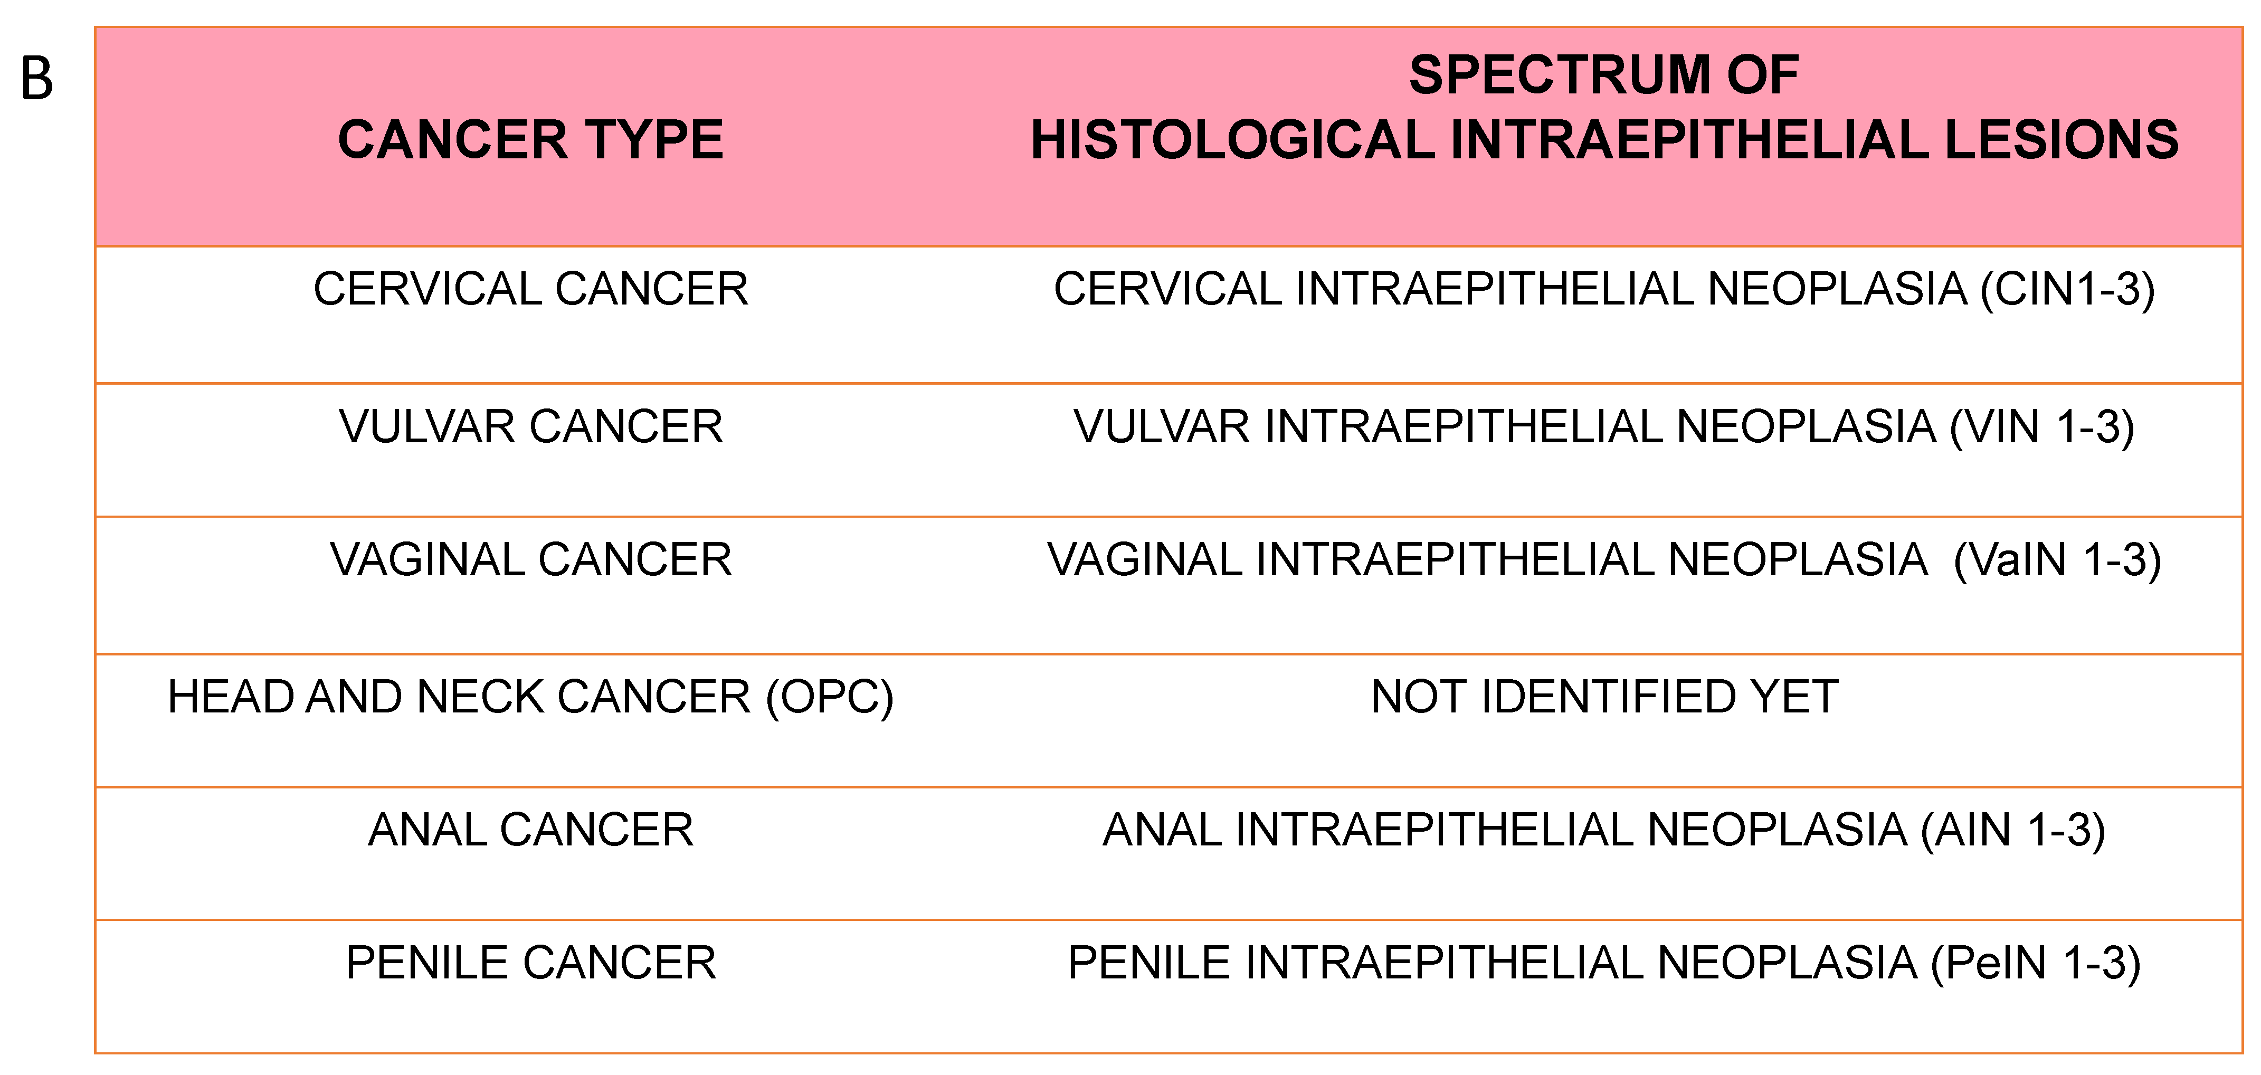Screen dimensions: 2261x1075
Task: Click PENILE INTRAEPITHELIAL NEOPLASIA (PeIN 1-3) text
Action: coord(1603,963)
